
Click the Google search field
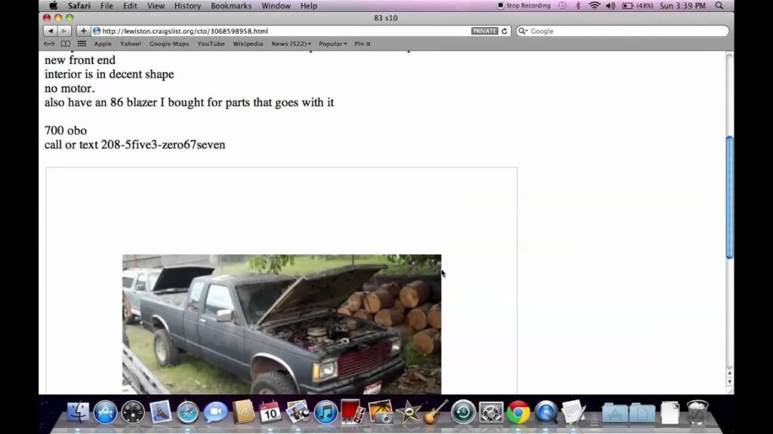coord(622,31)
